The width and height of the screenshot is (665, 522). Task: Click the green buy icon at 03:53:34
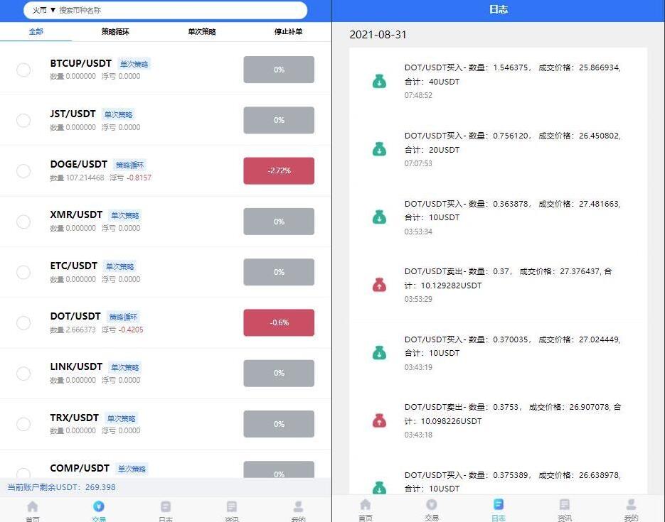point(379,217)
